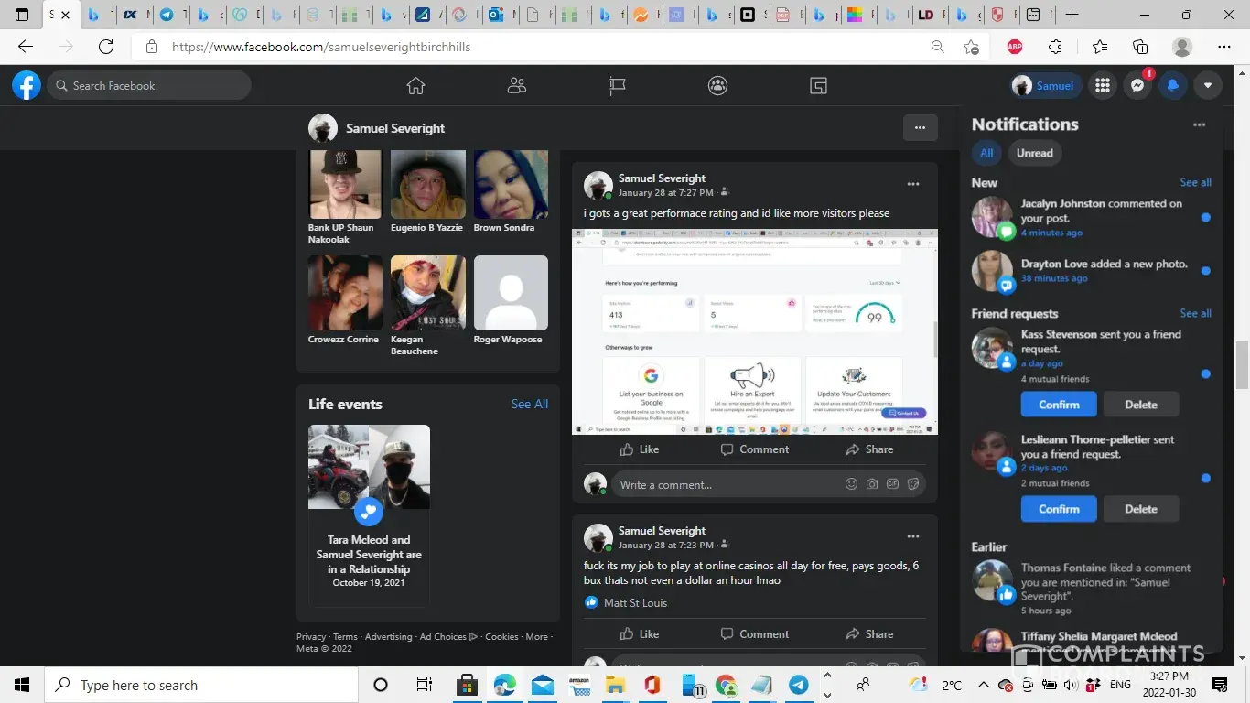Open Facebook Home icon in top navigation
Image resolution: width=1250 pixels, height=703 pixels.
click(415, 86)
